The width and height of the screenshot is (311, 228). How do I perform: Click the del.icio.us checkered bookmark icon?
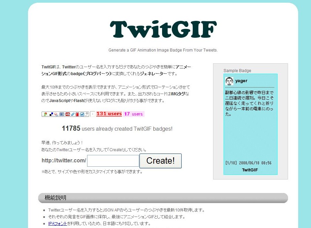click(51, 114)
